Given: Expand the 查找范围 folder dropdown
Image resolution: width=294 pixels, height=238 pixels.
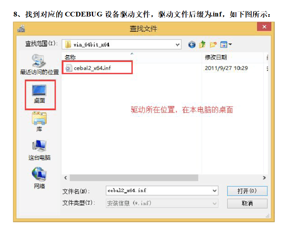Looking at the screenshot, I should pos(177,45).
